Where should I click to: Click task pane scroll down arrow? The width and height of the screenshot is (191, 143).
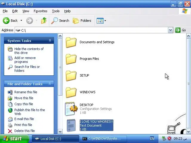(x=60, y=131)
